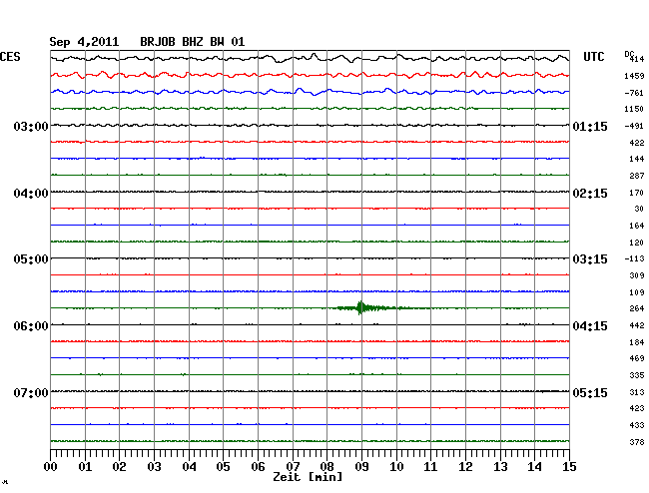Click the "04:00" local time label

tap(31, 194)
